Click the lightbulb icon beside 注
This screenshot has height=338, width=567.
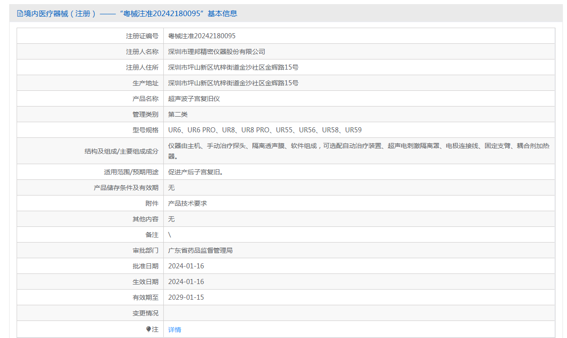coord(149,329)
